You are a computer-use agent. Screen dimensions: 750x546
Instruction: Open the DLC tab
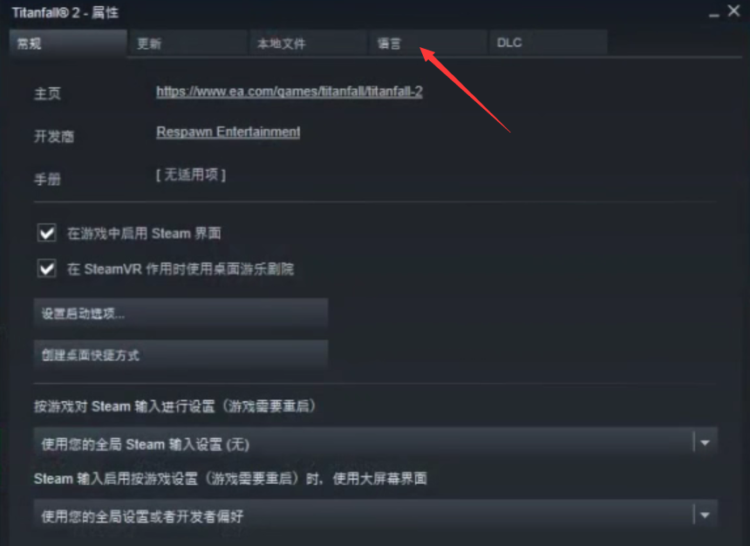point(549,44)
